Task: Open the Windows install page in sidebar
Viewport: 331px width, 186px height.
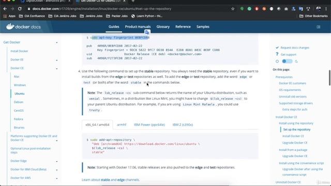Action: (20, 85)
